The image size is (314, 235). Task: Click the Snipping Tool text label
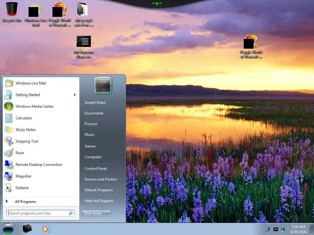27,141
